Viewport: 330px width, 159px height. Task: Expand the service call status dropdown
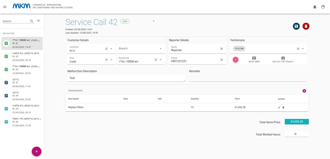[x=154, y=21]
